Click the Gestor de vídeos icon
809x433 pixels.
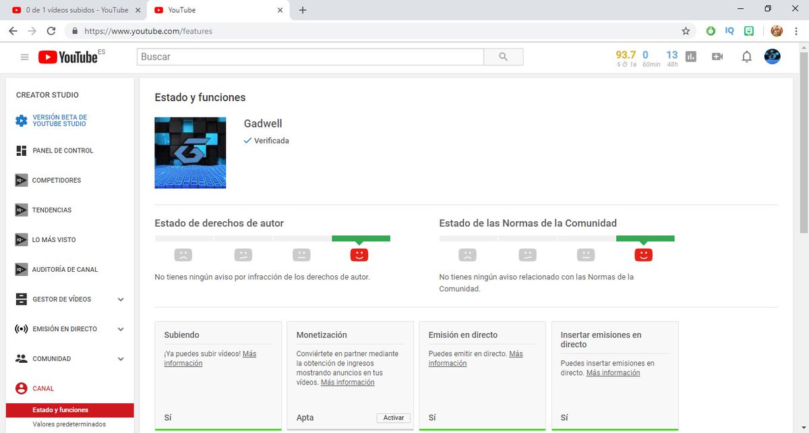coord(21,299)
